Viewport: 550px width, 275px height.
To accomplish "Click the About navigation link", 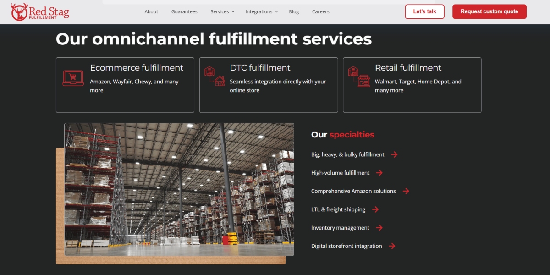I will pos(151,11).
